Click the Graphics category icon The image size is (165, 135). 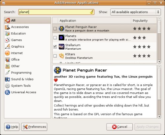coord(8,47)
